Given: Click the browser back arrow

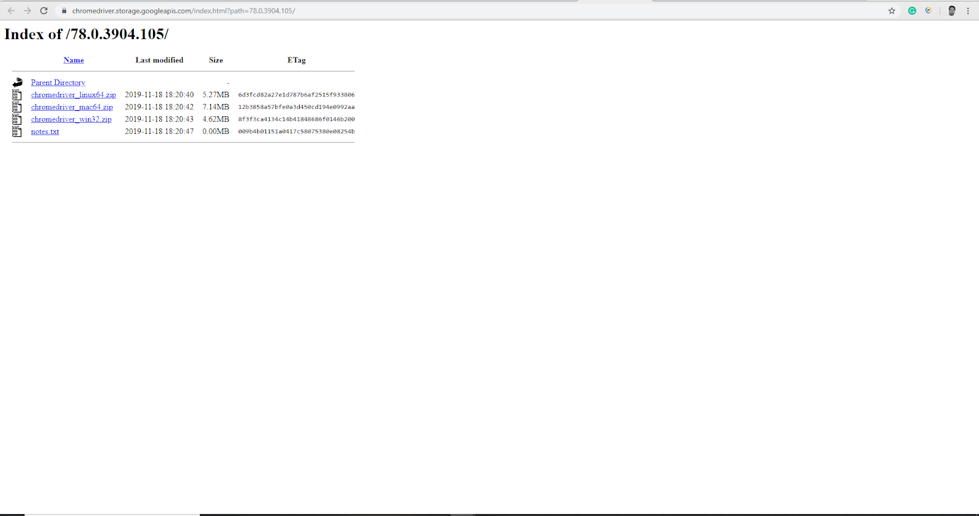Looking at the screenshot, I should tap(11, 10).
